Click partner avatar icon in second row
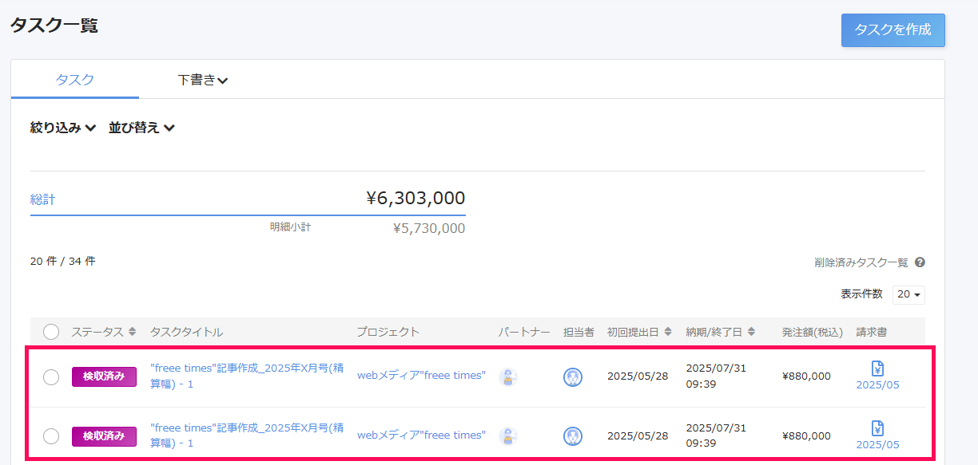This screenshot has height=465, width=978. (508, 436)
